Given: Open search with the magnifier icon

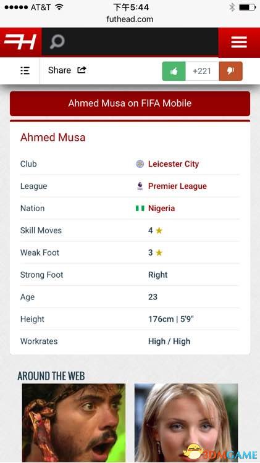Looking at the screenshot, I should click(57, 41).
